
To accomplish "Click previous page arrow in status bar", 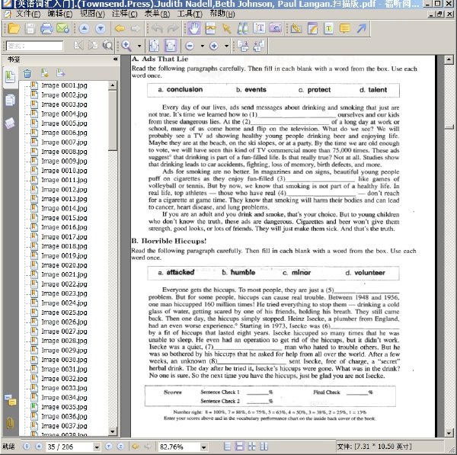I will (x=39, y=447).
